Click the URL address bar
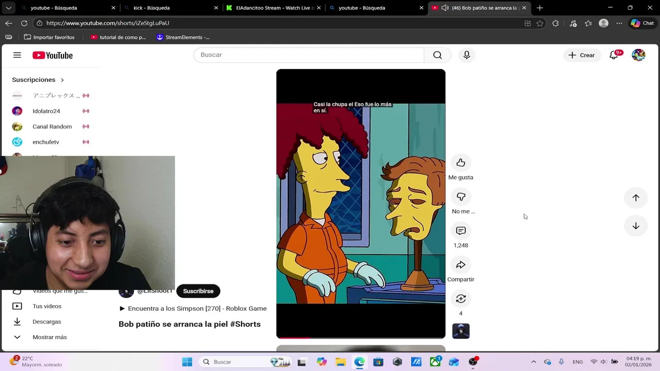The width and height of the screenshot is (660, 371). (x=278, y=23)
